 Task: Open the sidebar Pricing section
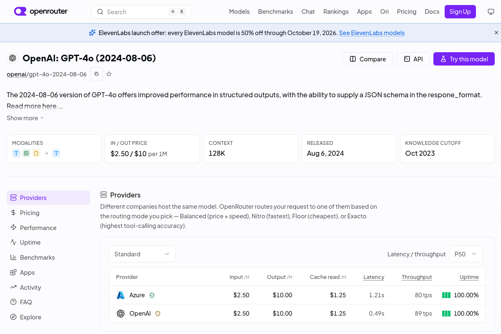pos(48,213)
